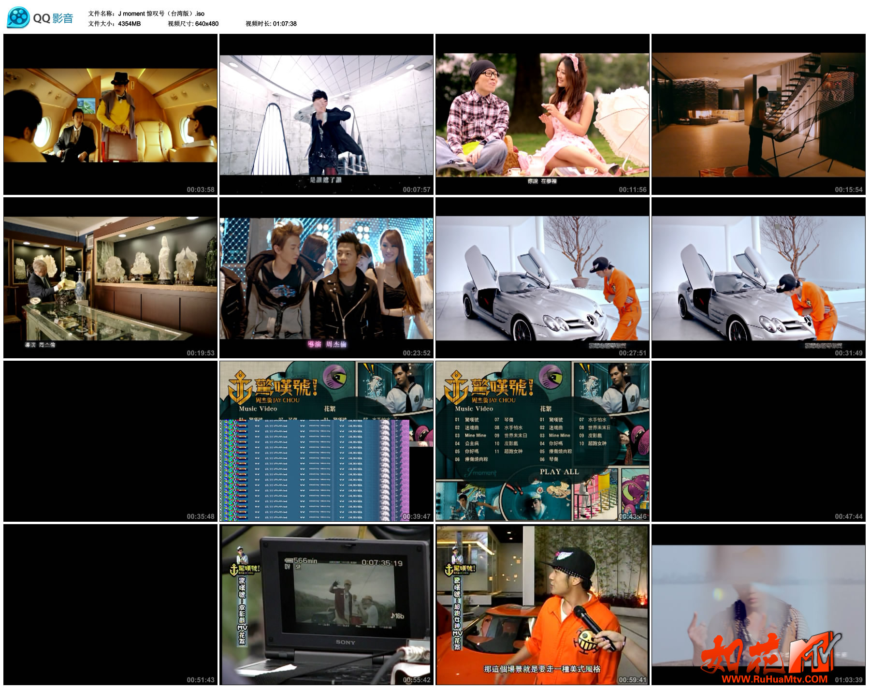Select the file name text 'J moment 惊叹号（台湾版）.iso'
870x690 pixels.
(161, 14)
